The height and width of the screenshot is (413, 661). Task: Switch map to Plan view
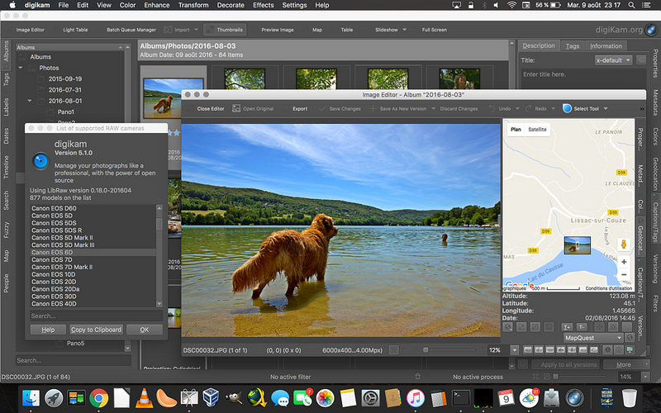(x=516, y=130)
